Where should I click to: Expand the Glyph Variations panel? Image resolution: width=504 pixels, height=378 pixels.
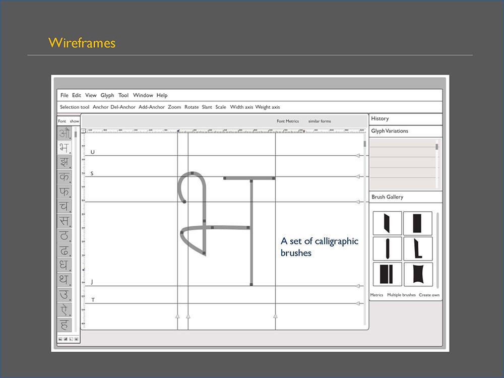(406, 131)
